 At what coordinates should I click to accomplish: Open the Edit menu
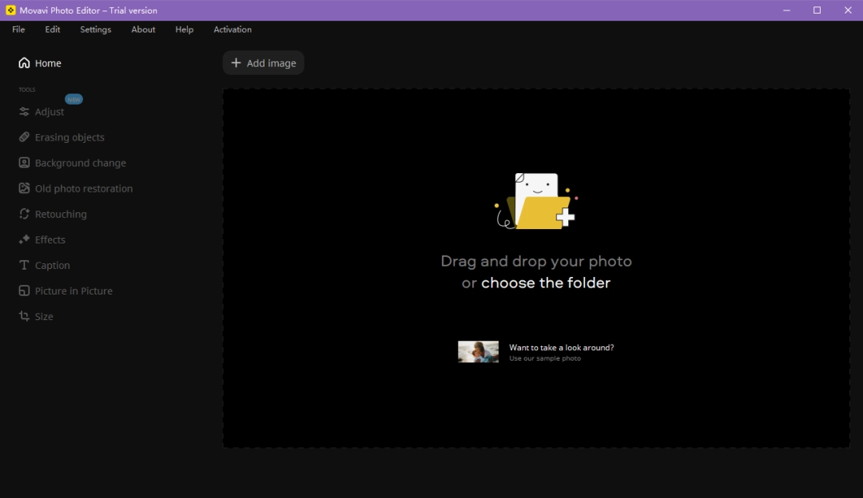coord(53,30)
